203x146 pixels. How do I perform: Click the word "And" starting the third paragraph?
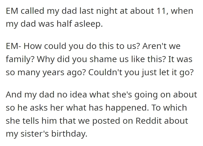pyautogui.click(x=14, y=94)
